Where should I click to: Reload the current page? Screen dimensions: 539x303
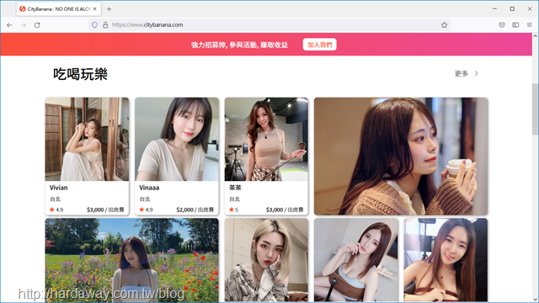pos(37,24)
